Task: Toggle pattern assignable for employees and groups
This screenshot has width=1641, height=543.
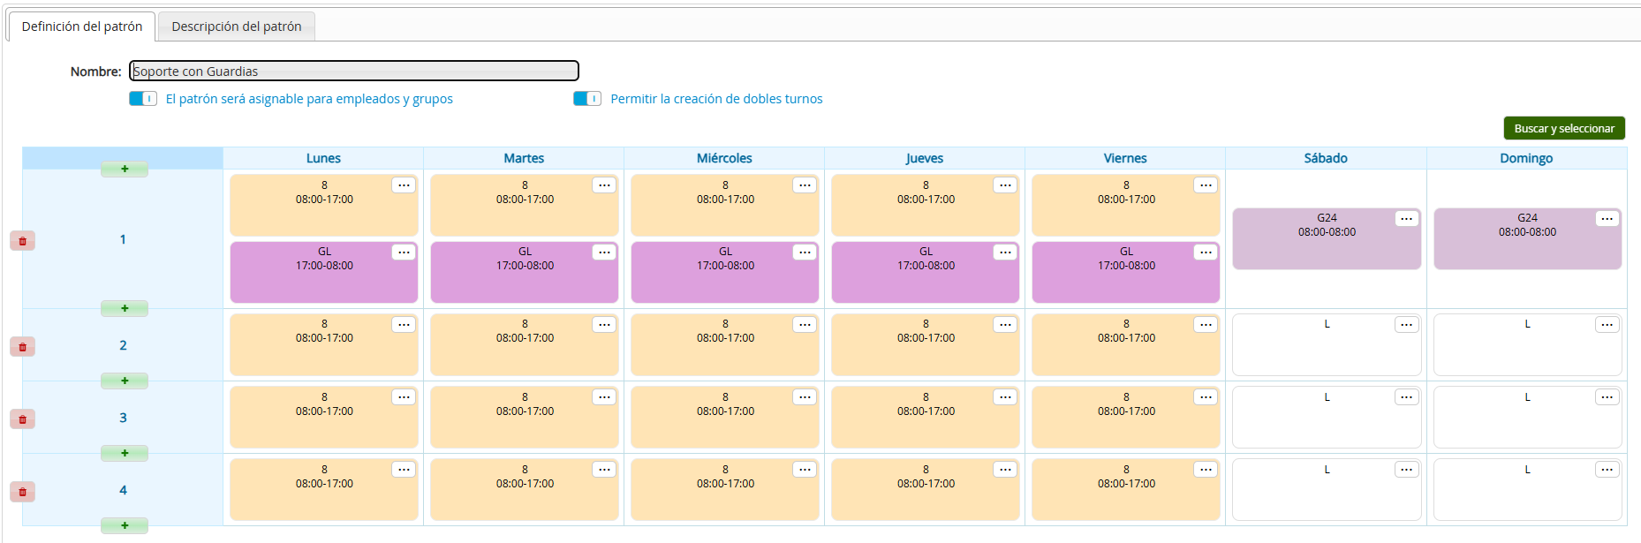Action: coord(143,99)
